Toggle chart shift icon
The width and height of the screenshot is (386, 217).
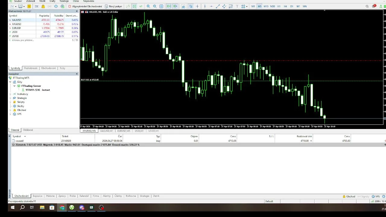click(x=175, y=6)
